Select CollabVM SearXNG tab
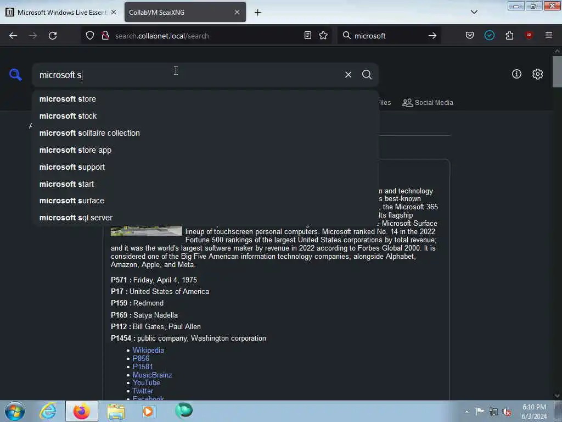562x422 pixels. tap(185, 13)
